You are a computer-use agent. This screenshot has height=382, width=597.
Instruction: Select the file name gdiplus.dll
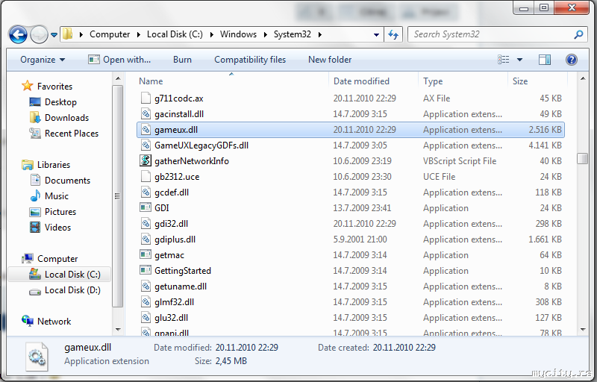pyautogui.click(x=175, y=239)
